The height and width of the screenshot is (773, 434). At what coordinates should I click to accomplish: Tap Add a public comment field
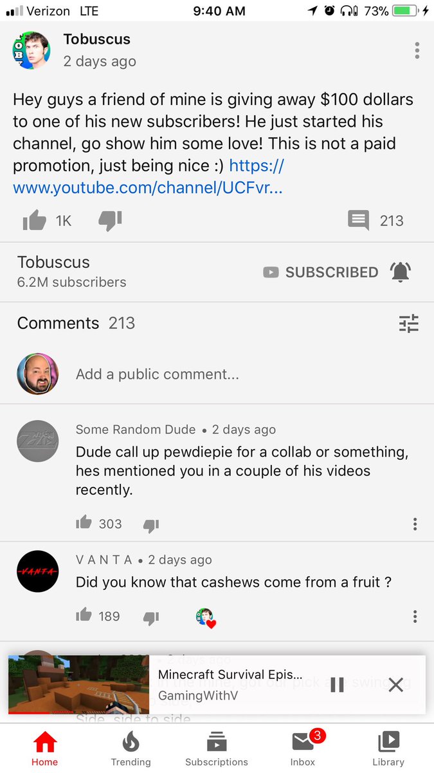(158, 374)
